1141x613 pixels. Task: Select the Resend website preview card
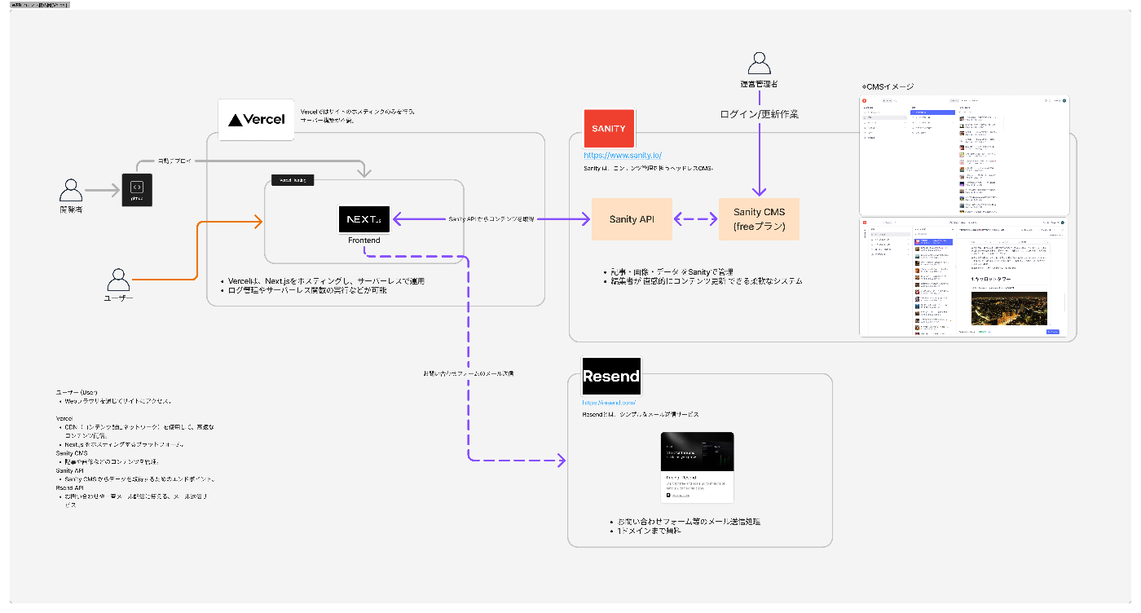tap(698, 467)
